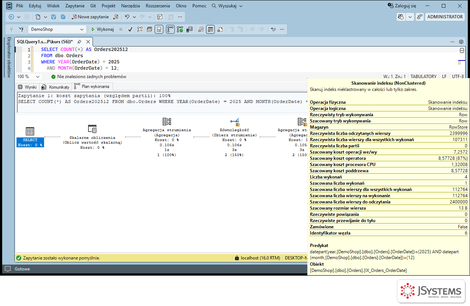The height and width of the screenshot is (306, 470).
Task: Switch output to Results to Grid
Action: 210,29
